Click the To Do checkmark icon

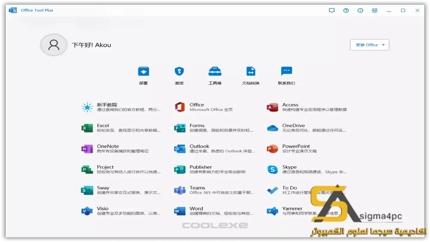coord(272,190)
